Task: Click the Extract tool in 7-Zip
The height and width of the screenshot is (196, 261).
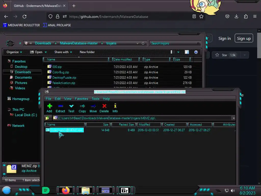Action: pyautogui.click(x=60, y=108)
